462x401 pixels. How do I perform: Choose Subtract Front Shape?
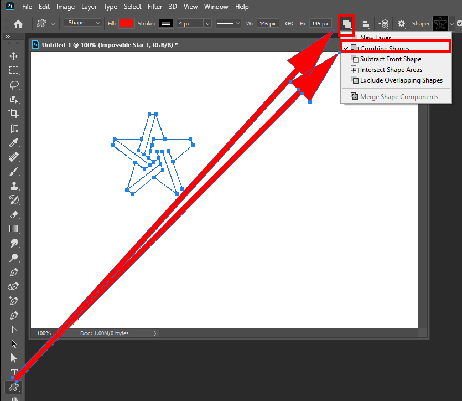[x=391, y=59]
